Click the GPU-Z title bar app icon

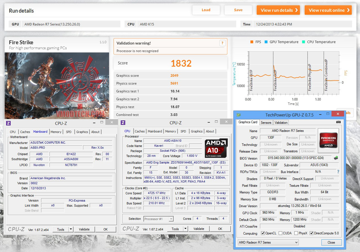(238, 115)
